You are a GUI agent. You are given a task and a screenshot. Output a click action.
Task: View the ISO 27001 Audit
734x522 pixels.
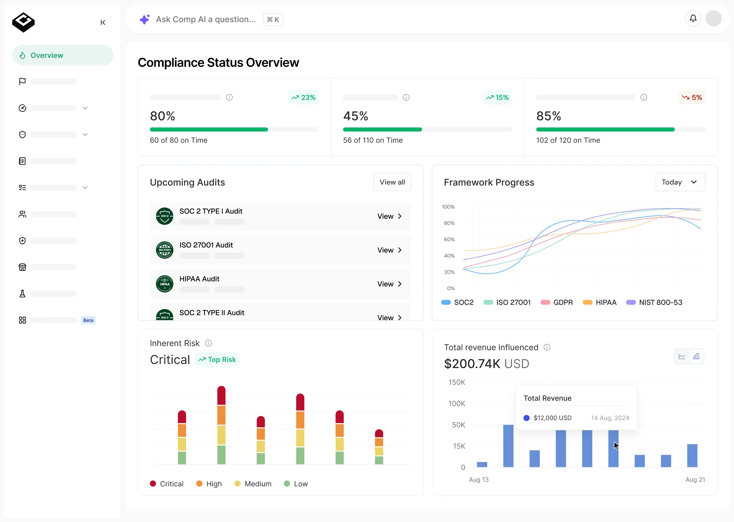(x=389, y=250)
